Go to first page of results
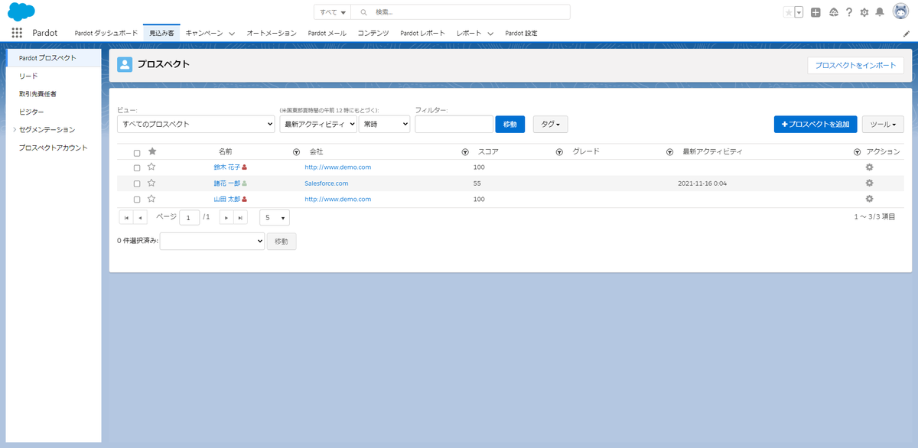This screenshot has height=448, width=918. click(126, 218)
